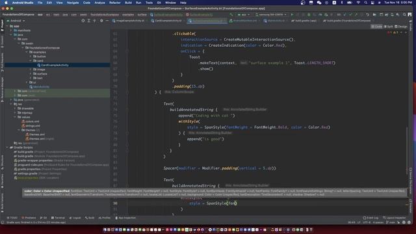Select CardExampleActivity in project tree
Screen dimensions: 416x234
[x=55, y=65]
